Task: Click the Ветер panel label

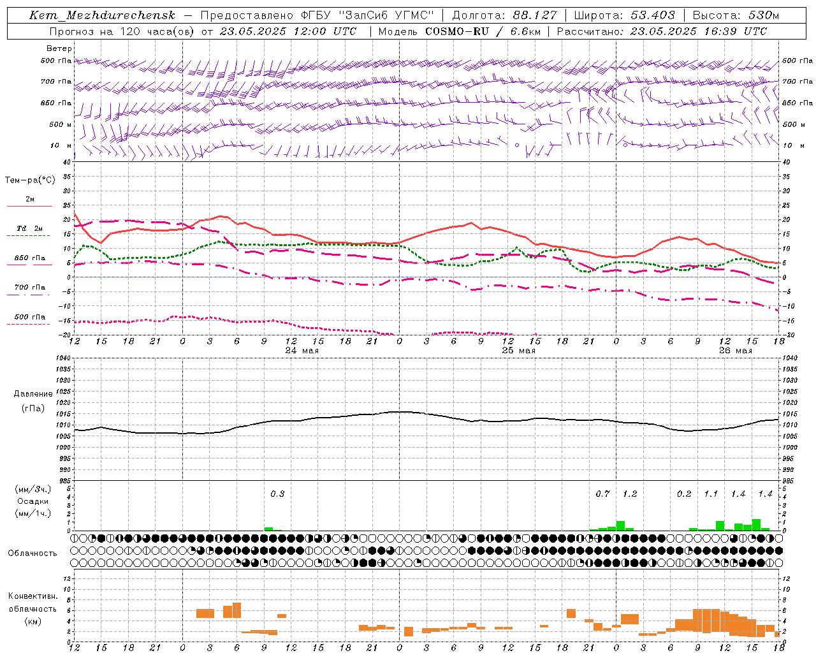Action: (x=59, y=48)
